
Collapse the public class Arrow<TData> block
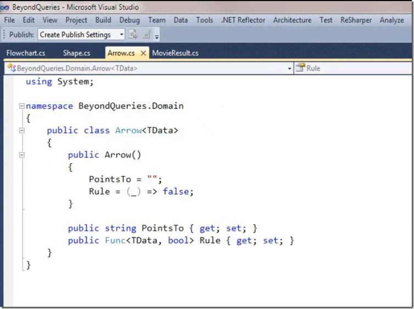pos(22,131)
